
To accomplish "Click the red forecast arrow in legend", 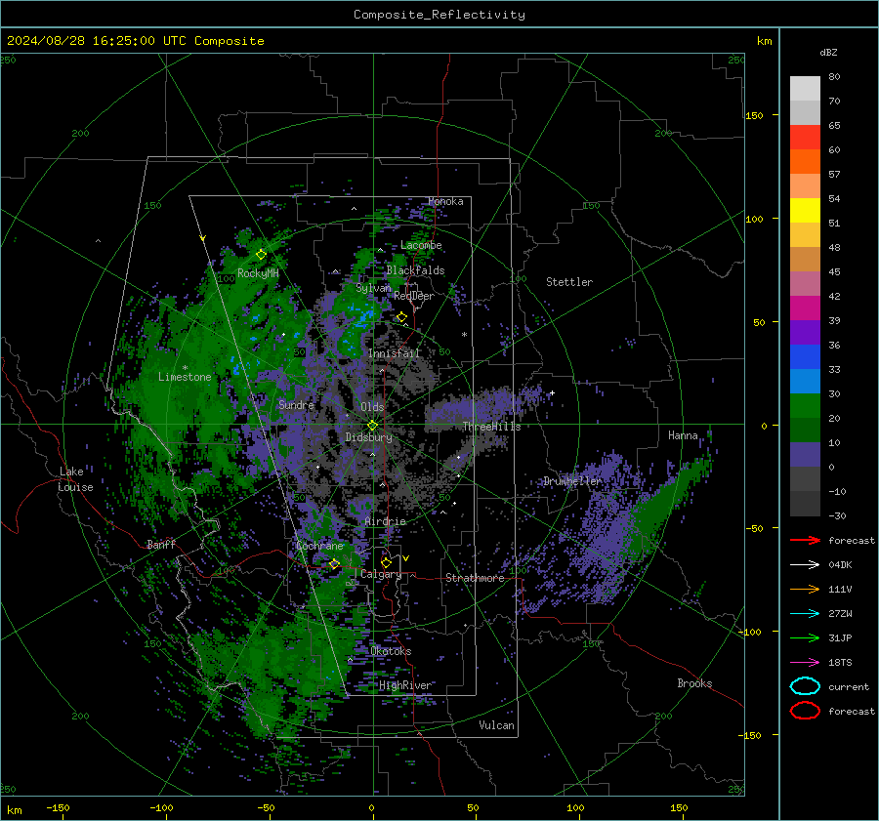I will tap(805, 540).
